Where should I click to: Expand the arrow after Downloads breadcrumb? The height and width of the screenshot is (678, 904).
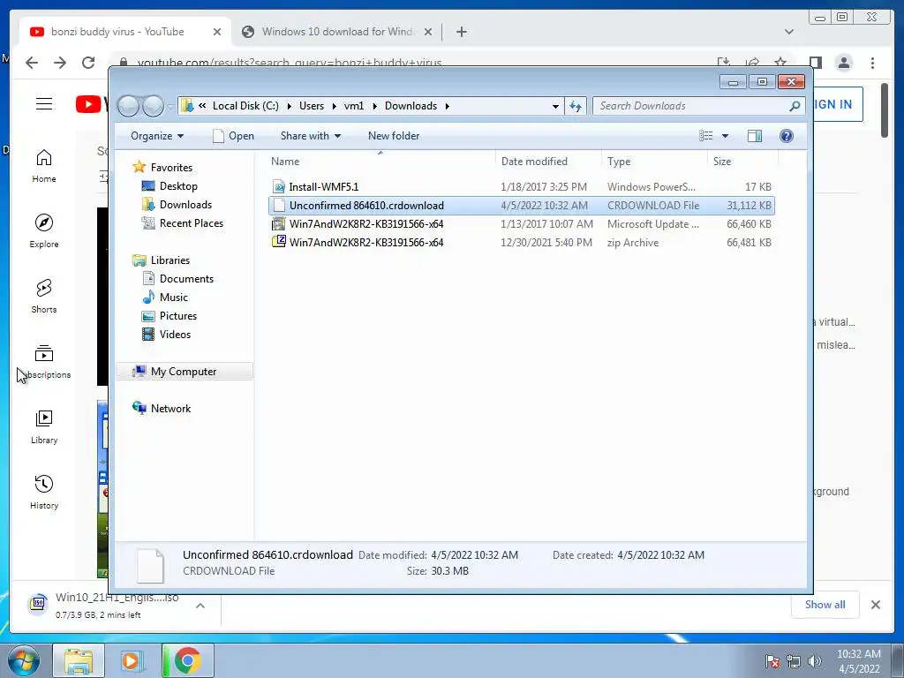(x=447, y=106)
